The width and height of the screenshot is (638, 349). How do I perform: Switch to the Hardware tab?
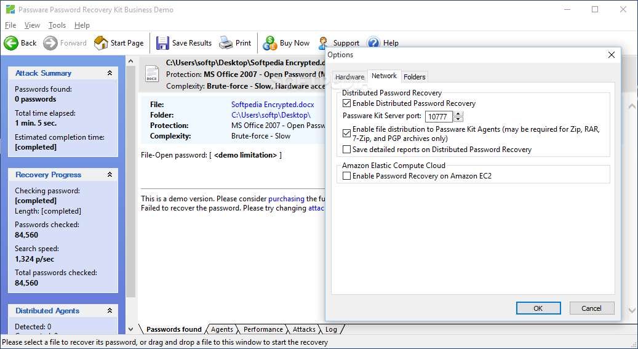pyautogui.click(x=349, y=77)
